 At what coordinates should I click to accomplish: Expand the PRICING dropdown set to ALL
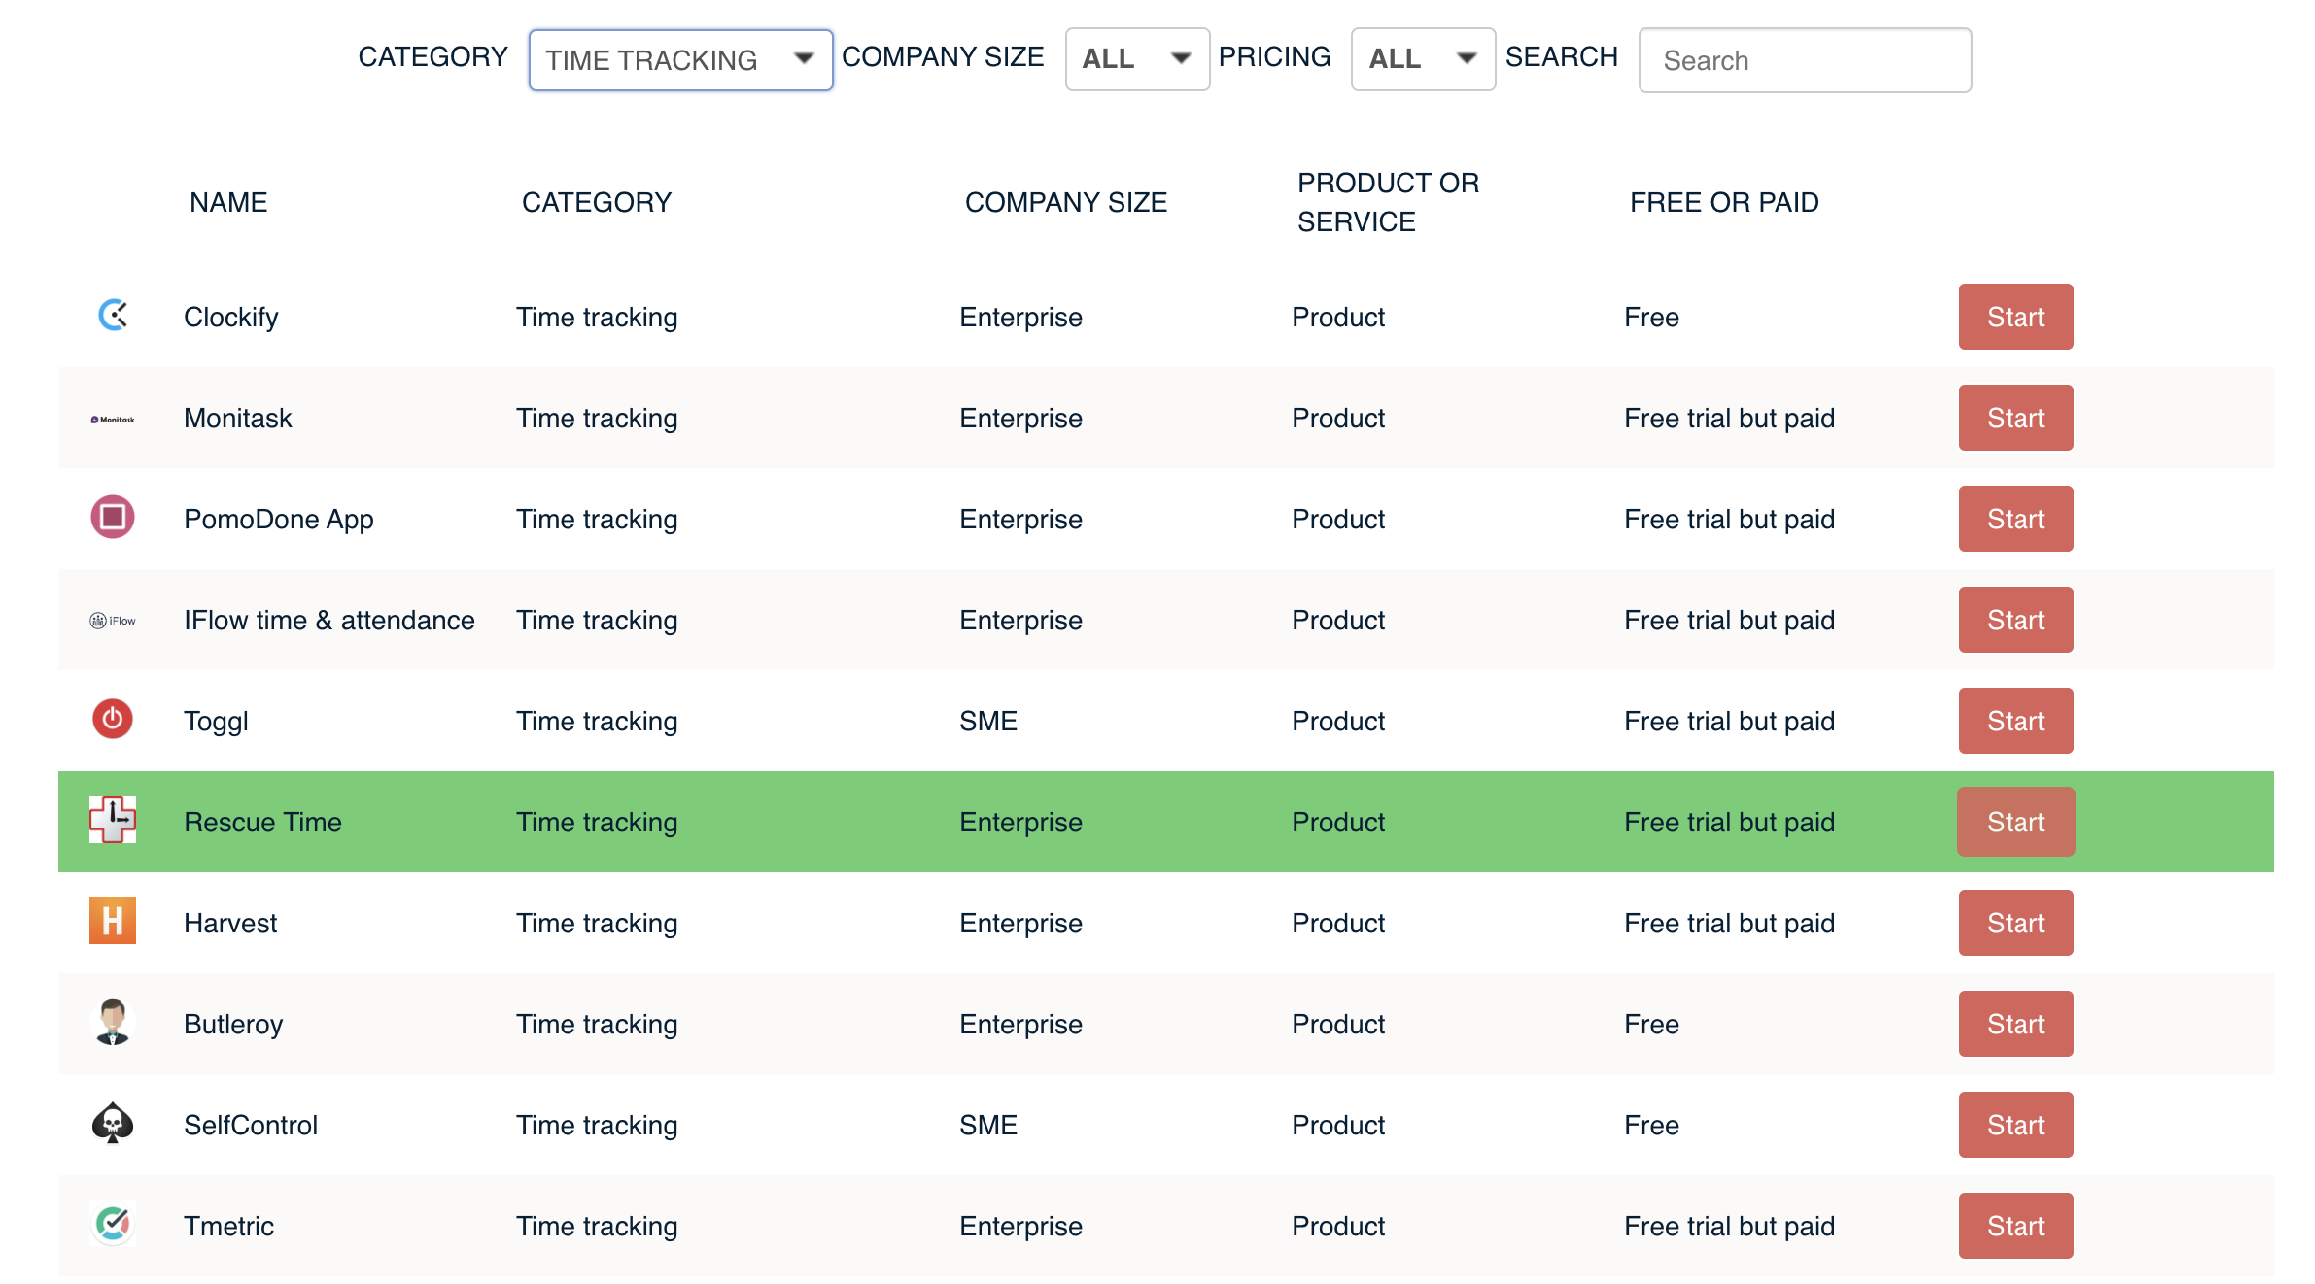click(x=1422, y=58)
